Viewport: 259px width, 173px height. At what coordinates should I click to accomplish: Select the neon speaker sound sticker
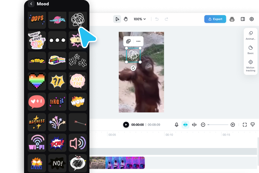(x=78, y=143)
